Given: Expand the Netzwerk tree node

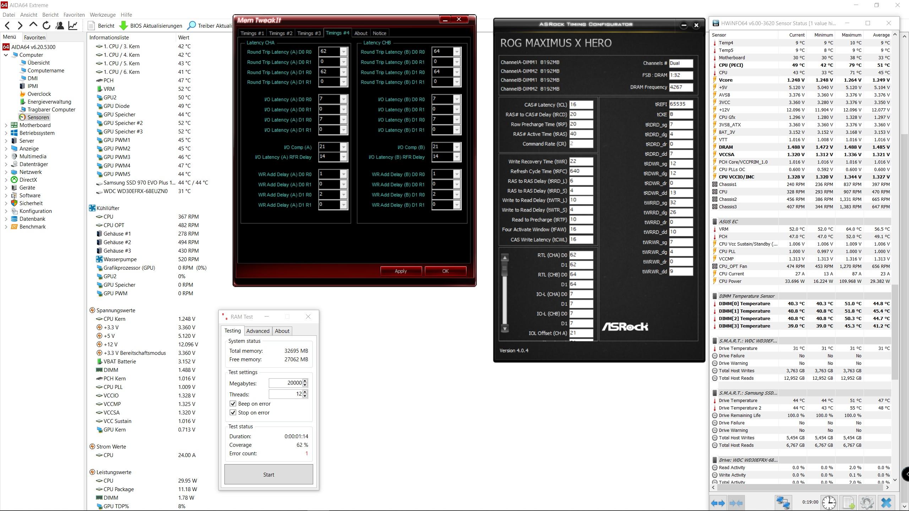Looking at the screenshot, I should pyautogui.click(x=6, y=172).
